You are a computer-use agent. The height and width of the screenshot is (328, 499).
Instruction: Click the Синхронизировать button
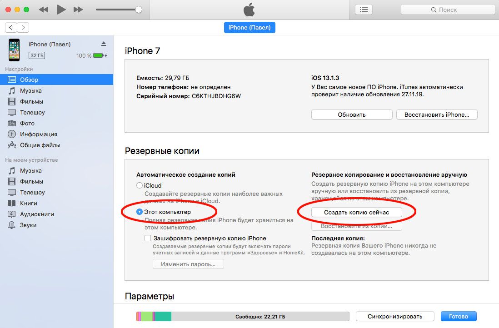[395, 316]
